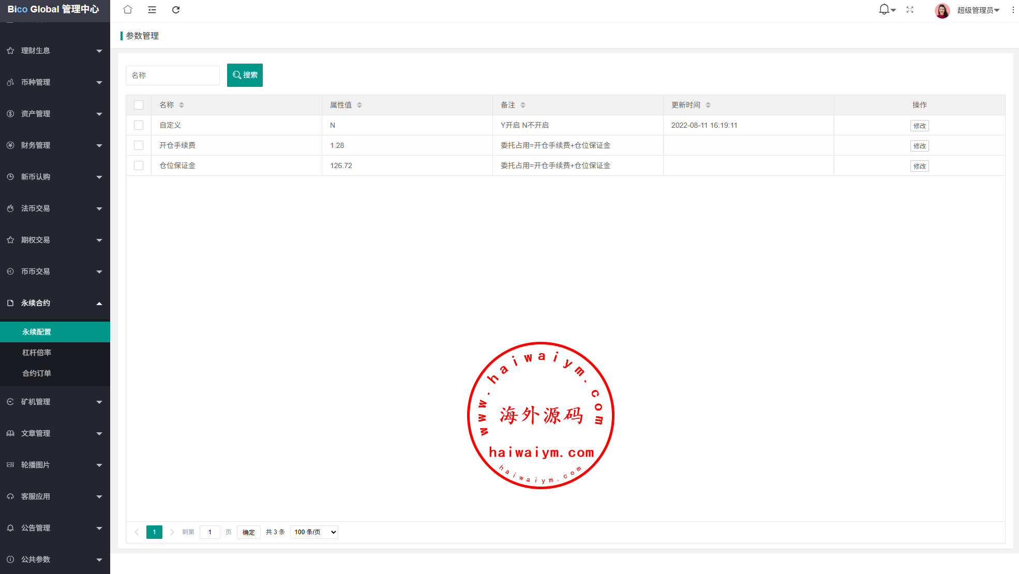Open the 杠杆倍率 submenu item
This screenshot has width=1019, height=574.
tap(37, 353)
